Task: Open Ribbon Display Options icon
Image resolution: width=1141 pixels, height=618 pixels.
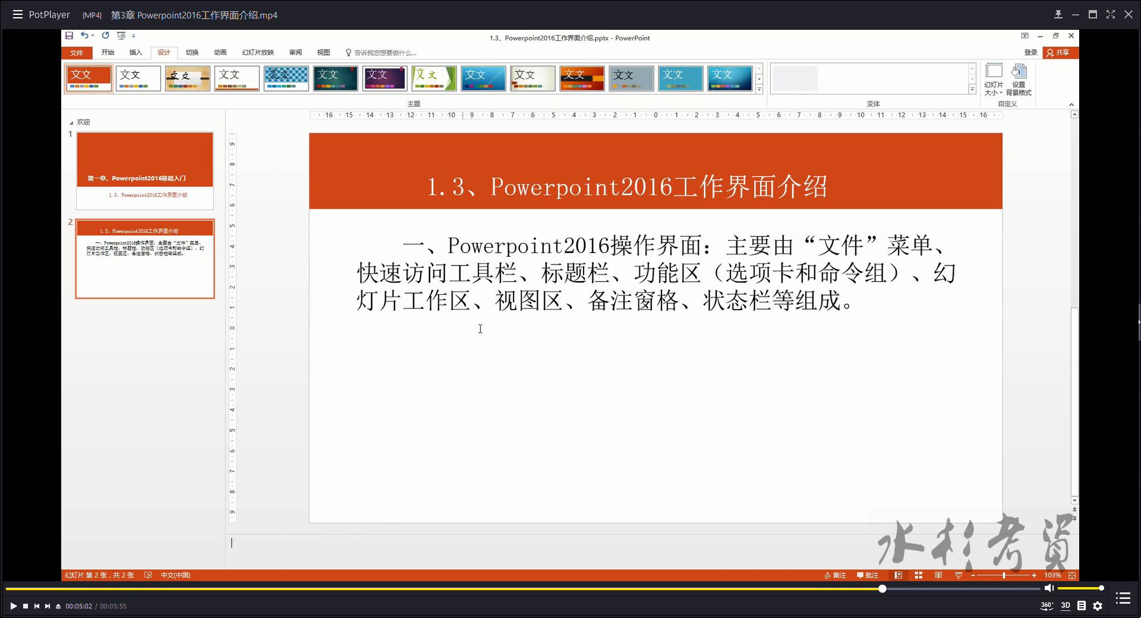Action: tap(1025, 36)
